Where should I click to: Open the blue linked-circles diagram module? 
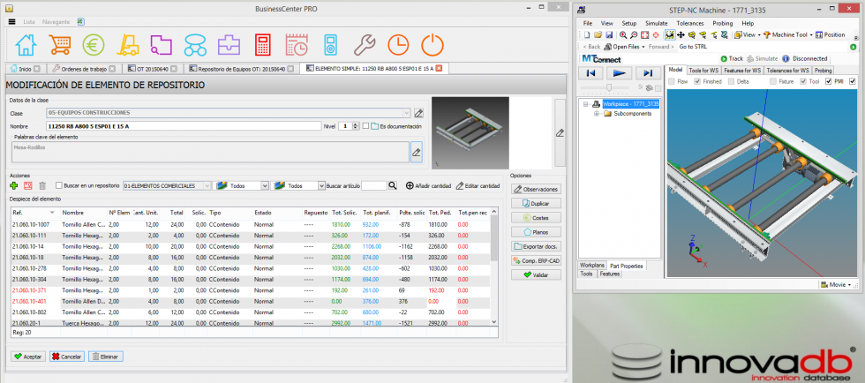[x=195, y=45]
